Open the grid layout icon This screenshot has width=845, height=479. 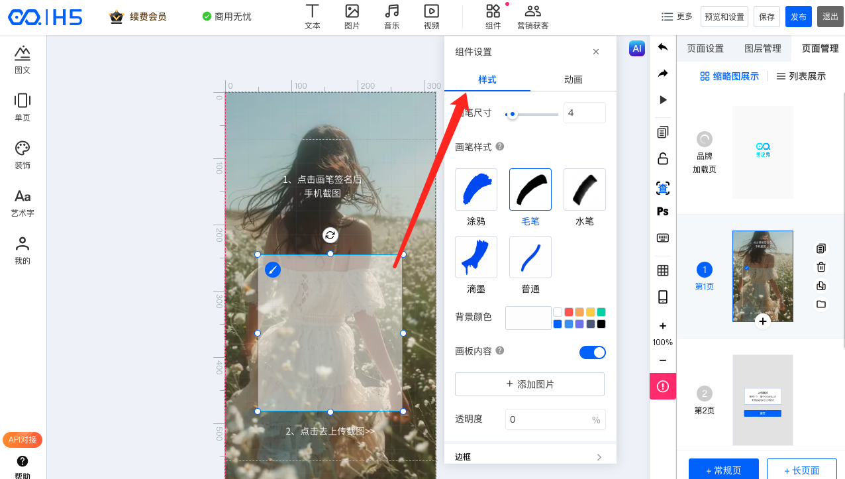pyautogui.click(x=663, y=270)
